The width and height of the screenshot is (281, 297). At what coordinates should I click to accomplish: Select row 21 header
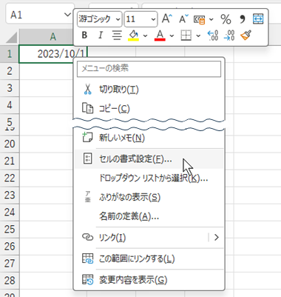(10, 161)
